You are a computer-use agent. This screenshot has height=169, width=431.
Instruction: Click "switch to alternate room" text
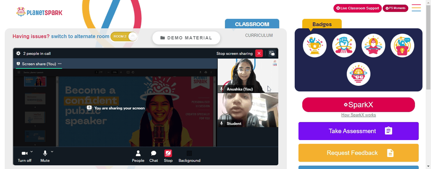click(80, 36)
